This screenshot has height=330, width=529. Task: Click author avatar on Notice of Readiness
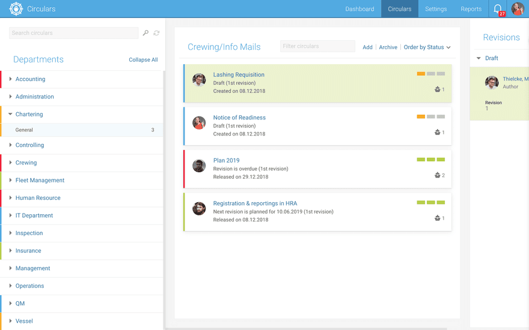click(199, 123)
